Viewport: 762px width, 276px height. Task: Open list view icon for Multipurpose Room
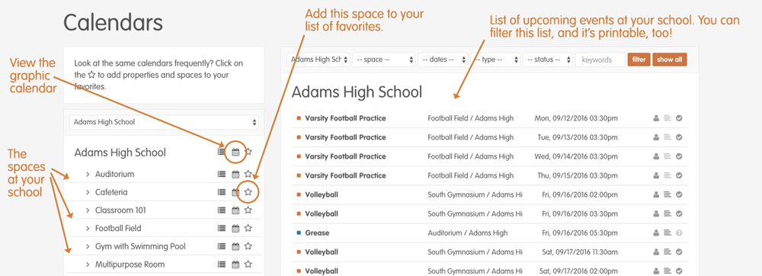coord(222,265)
